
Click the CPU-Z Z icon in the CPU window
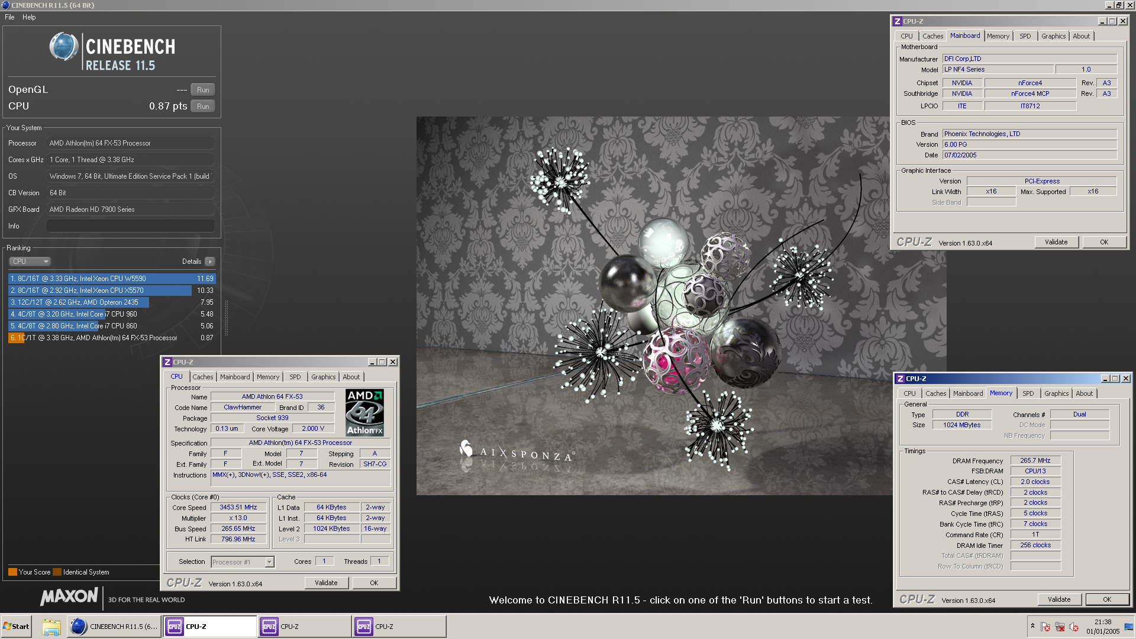click(x=167, y=362)
